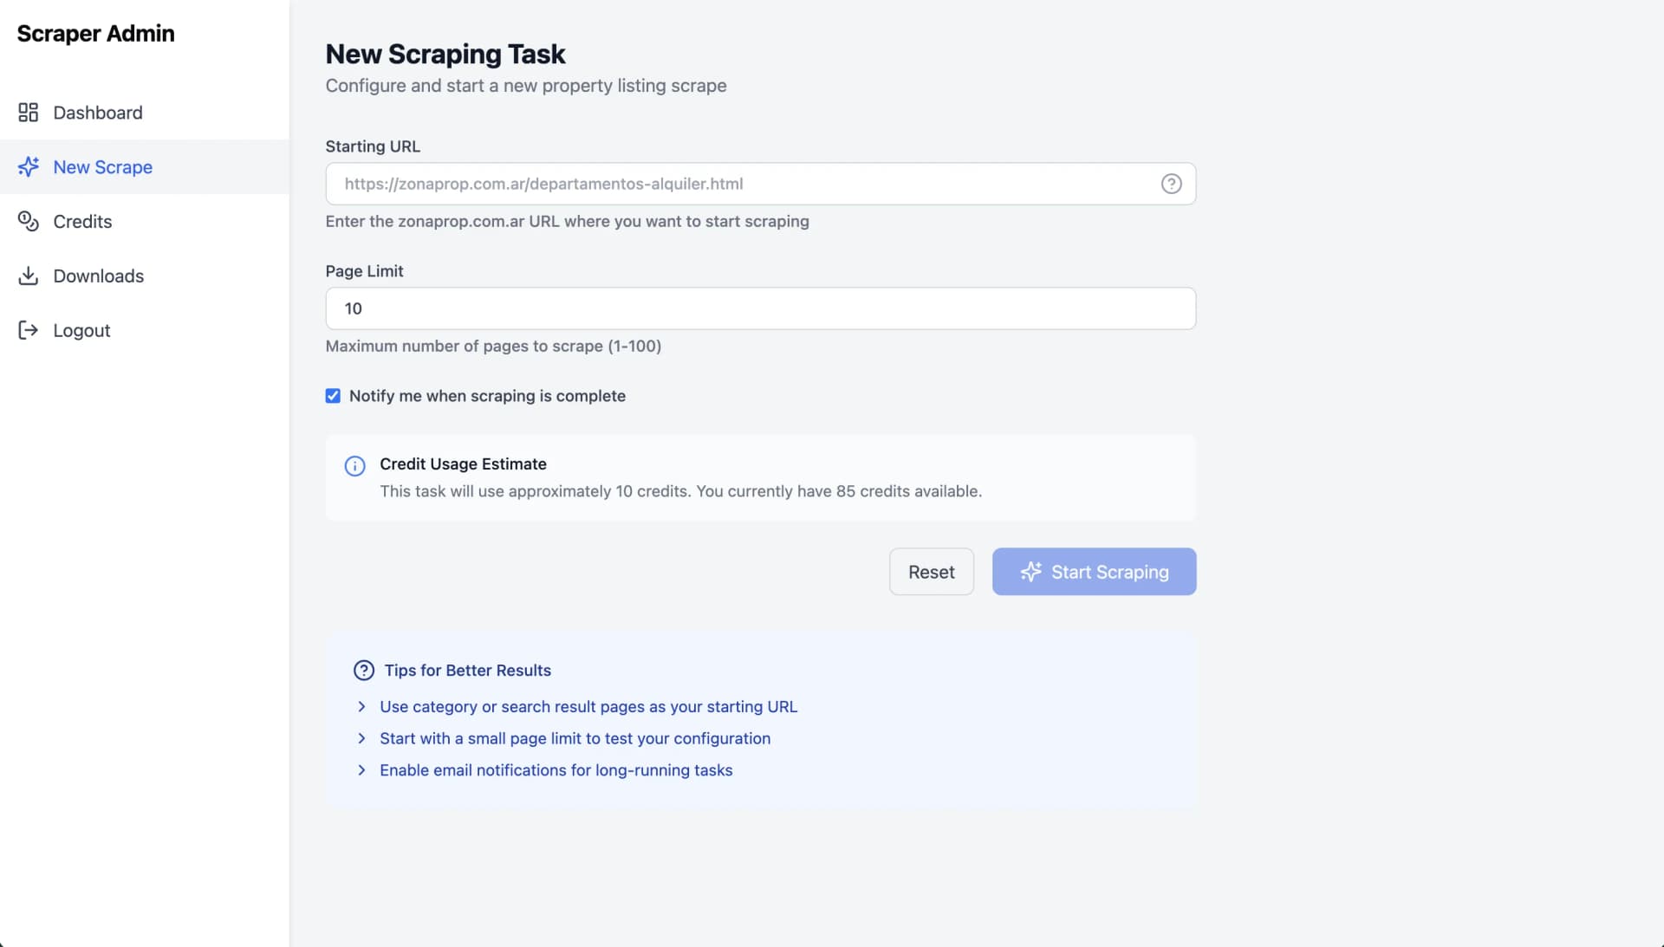The width and height of the screenshot is (1664, 947).
Task: Click the help question mark icon on URL field
Action: coord(1172,183)
